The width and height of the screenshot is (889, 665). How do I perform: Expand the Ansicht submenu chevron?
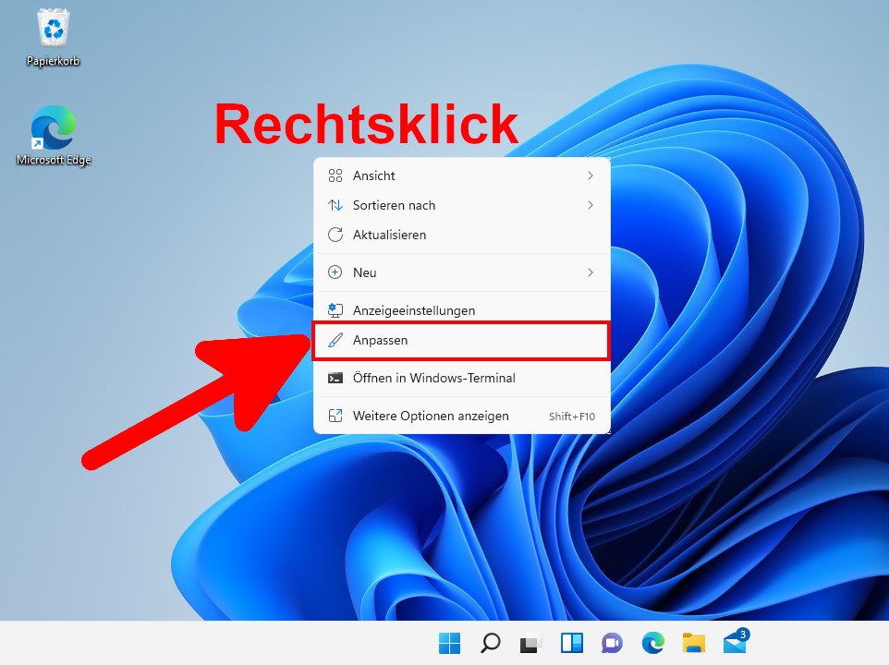(x=591, y=175)
